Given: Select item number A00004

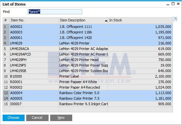Looking at the screenshot, I should point(16,93).
